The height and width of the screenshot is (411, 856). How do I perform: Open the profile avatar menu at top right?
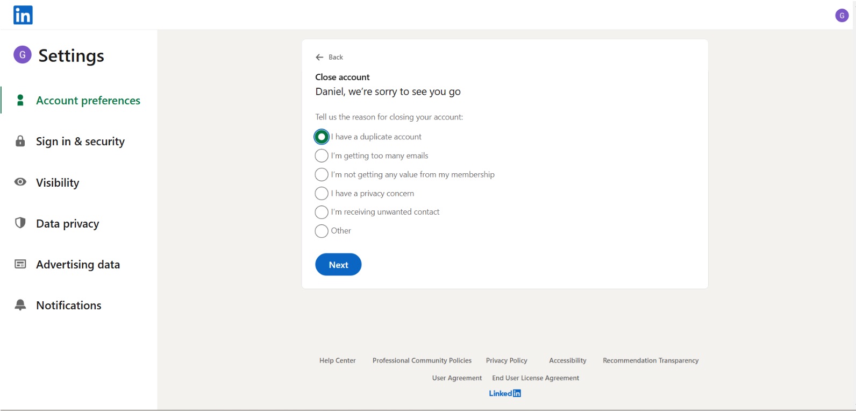click(x=841, y=16)
